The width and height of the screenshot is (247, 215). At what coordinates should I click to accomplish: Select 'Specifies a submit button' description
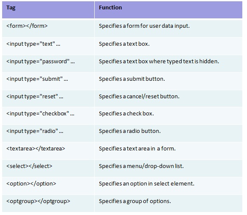coord(132,79)
